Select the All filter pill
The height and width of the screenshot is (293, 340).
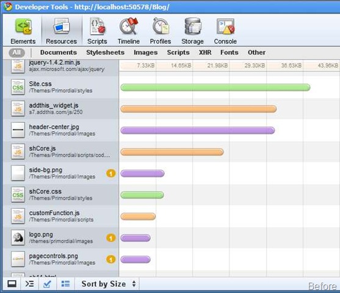pyautogui.click(x=16, y=52)
